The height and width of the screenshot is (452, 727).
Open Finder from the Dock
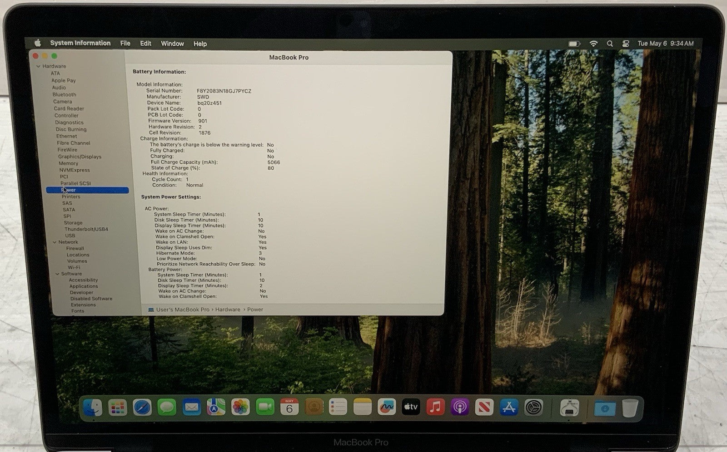(x=94, y=407)
